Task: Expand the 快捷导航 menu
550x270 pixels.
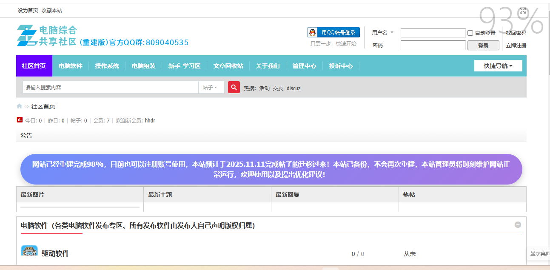Action: click(x=498, y=66)
